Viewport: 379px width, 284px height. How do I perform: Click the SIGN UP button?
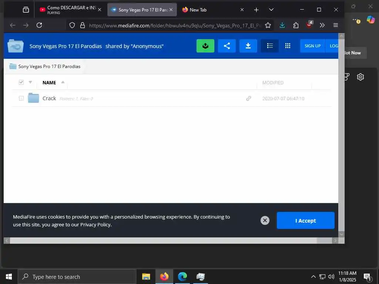[x=312, y=46]
